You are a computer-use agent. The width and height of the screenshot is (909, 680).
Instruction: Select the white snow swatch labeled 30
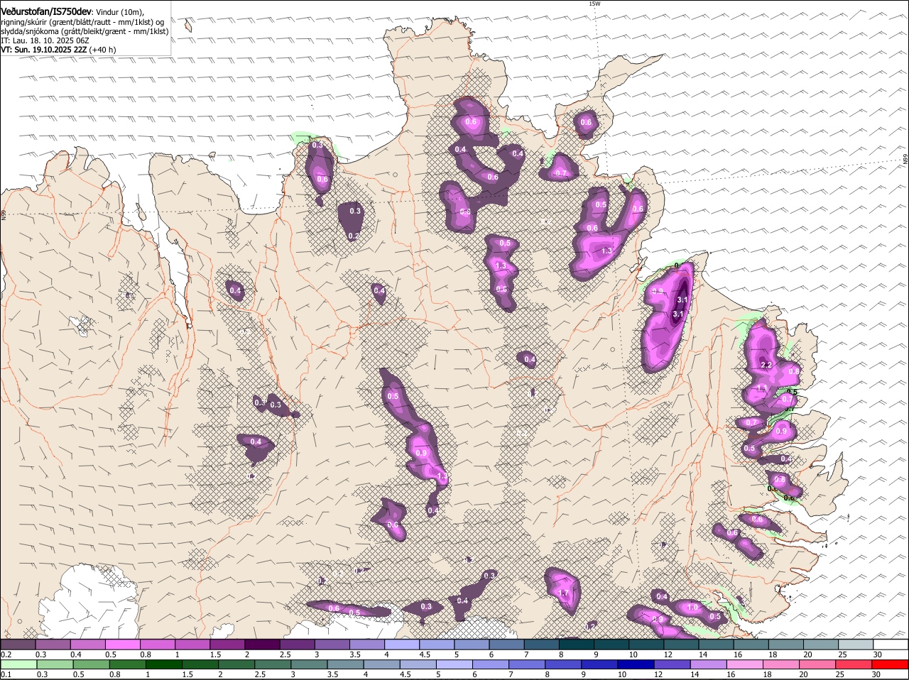point(891,645)
